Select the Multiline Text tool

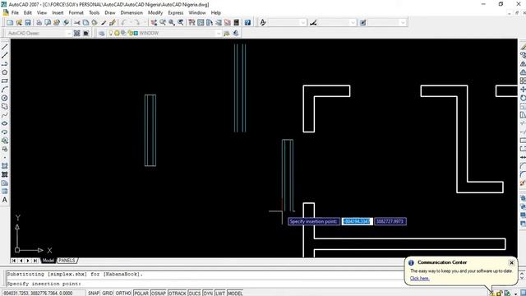5,200
